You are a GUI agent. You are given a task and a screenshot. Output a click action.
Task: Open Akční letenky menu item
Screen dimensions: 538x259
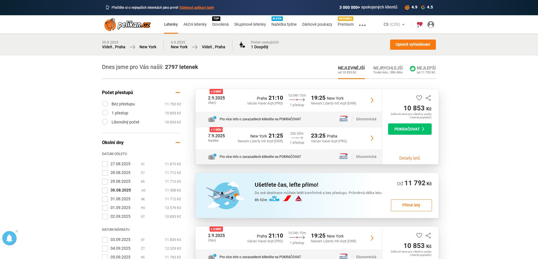pos(195,24)
